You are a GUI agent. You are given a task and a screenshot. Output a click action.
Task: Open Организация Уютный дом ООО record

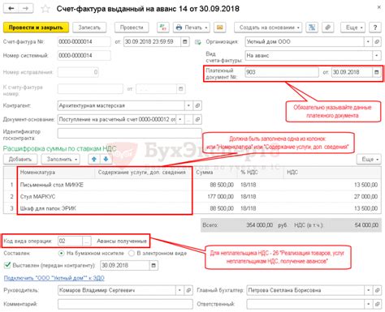377,42
